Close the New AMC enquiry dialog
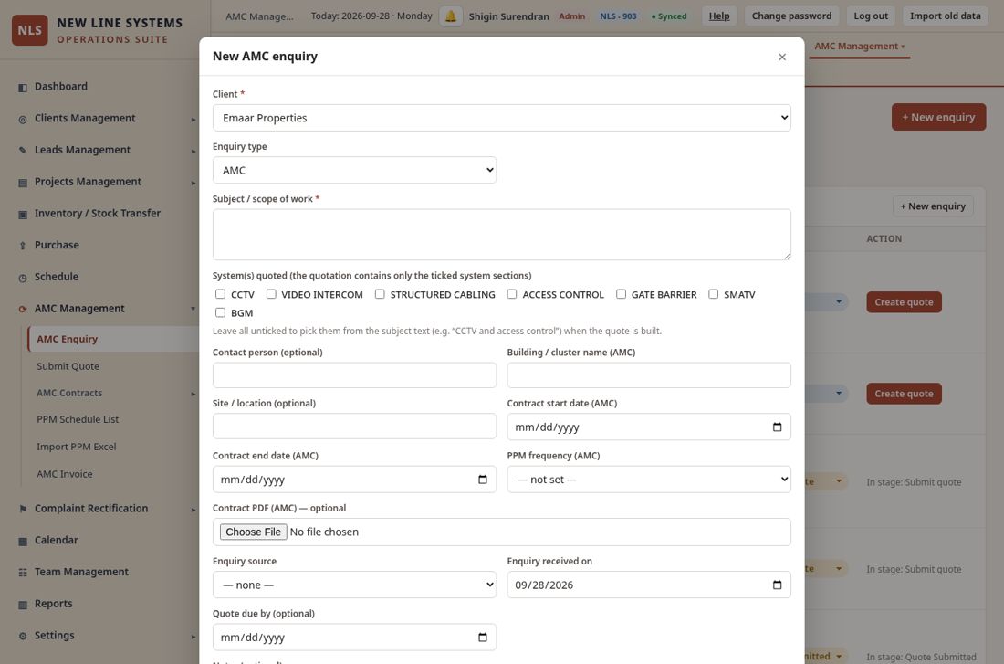The width and height of the screenshot is (1004, 664). coord(782,57)
